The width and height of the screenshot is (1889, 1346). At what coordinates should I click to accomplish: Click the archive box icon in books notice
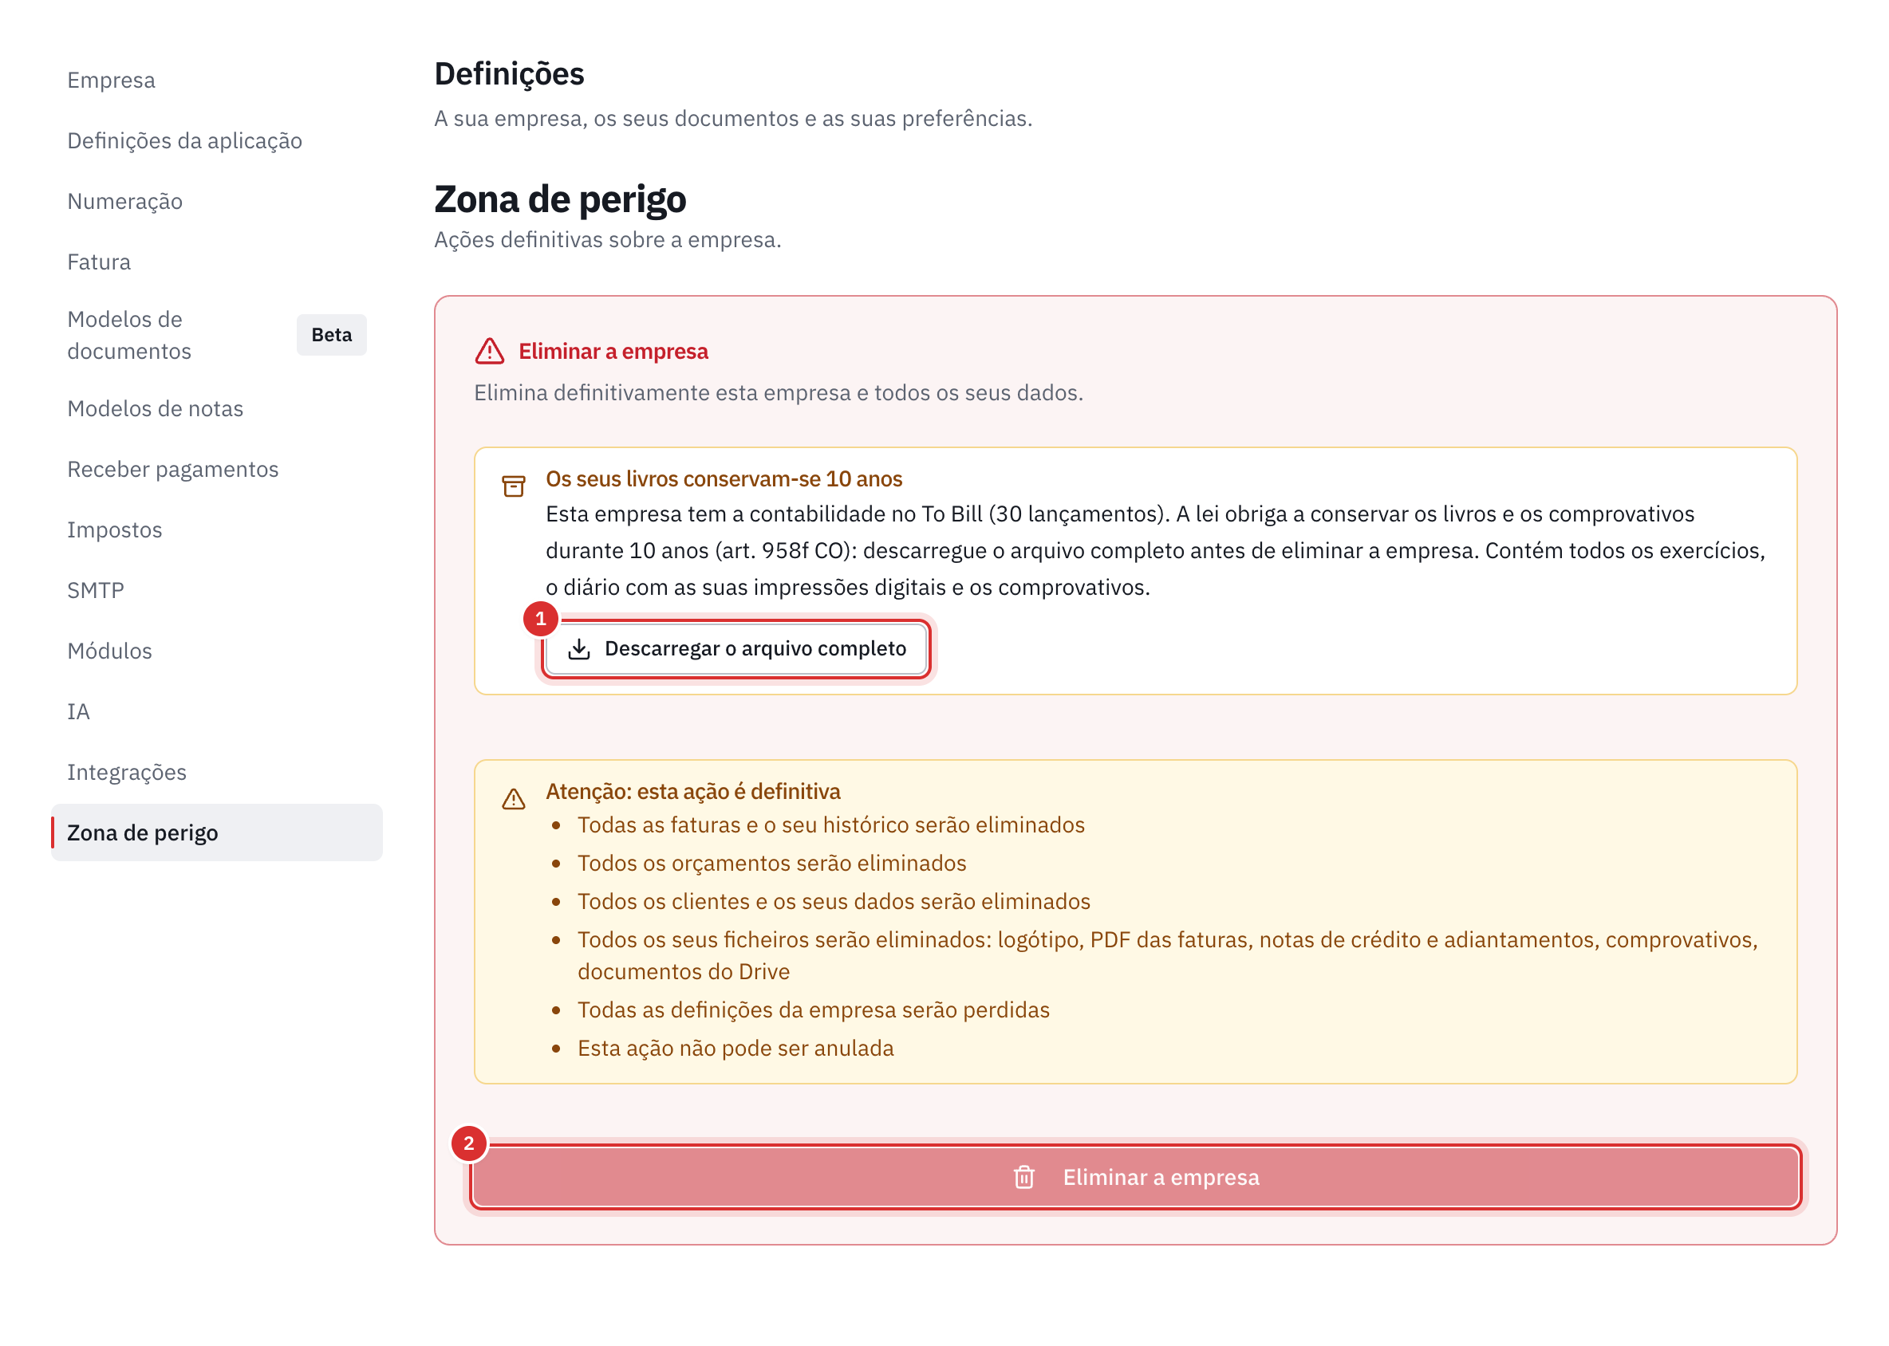point(513,486)
